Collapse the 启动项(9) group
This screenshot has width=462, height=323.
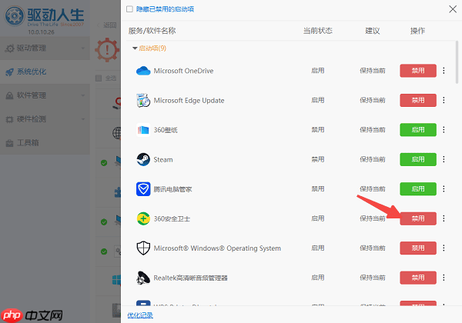[135, 48]
